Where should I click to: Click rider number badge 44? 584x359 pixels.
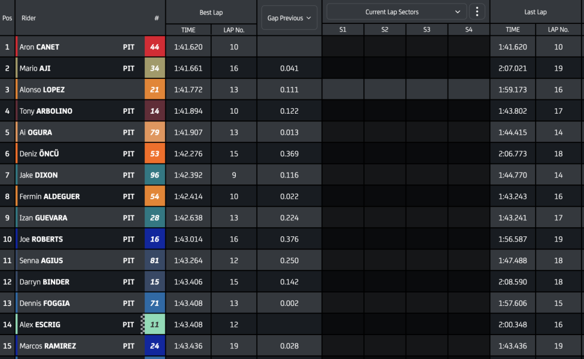pyautogui.click(x=154, y=47)
